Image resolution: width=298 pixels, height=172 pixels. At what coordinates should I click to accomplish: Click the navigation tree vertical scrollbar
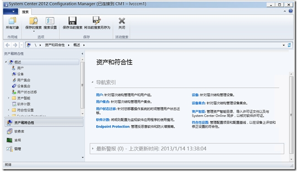82,85
